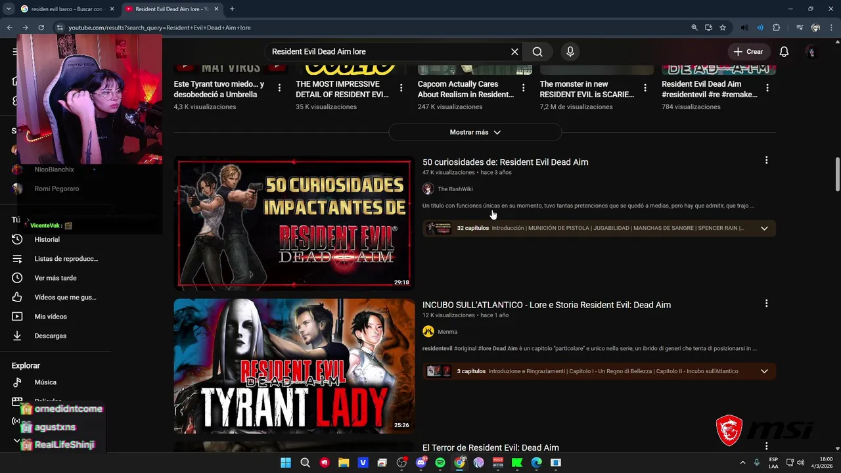This screenshot has width=841, height=473.
Task: Open Chrome extensions puzzle icon
Action: click(777, 28)
